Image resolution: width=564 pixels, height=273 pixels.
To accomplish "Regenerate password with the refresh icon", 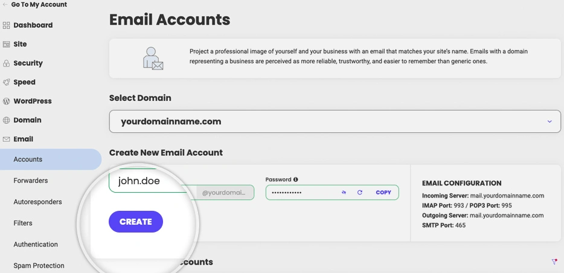I will click(x=360, y=193).
